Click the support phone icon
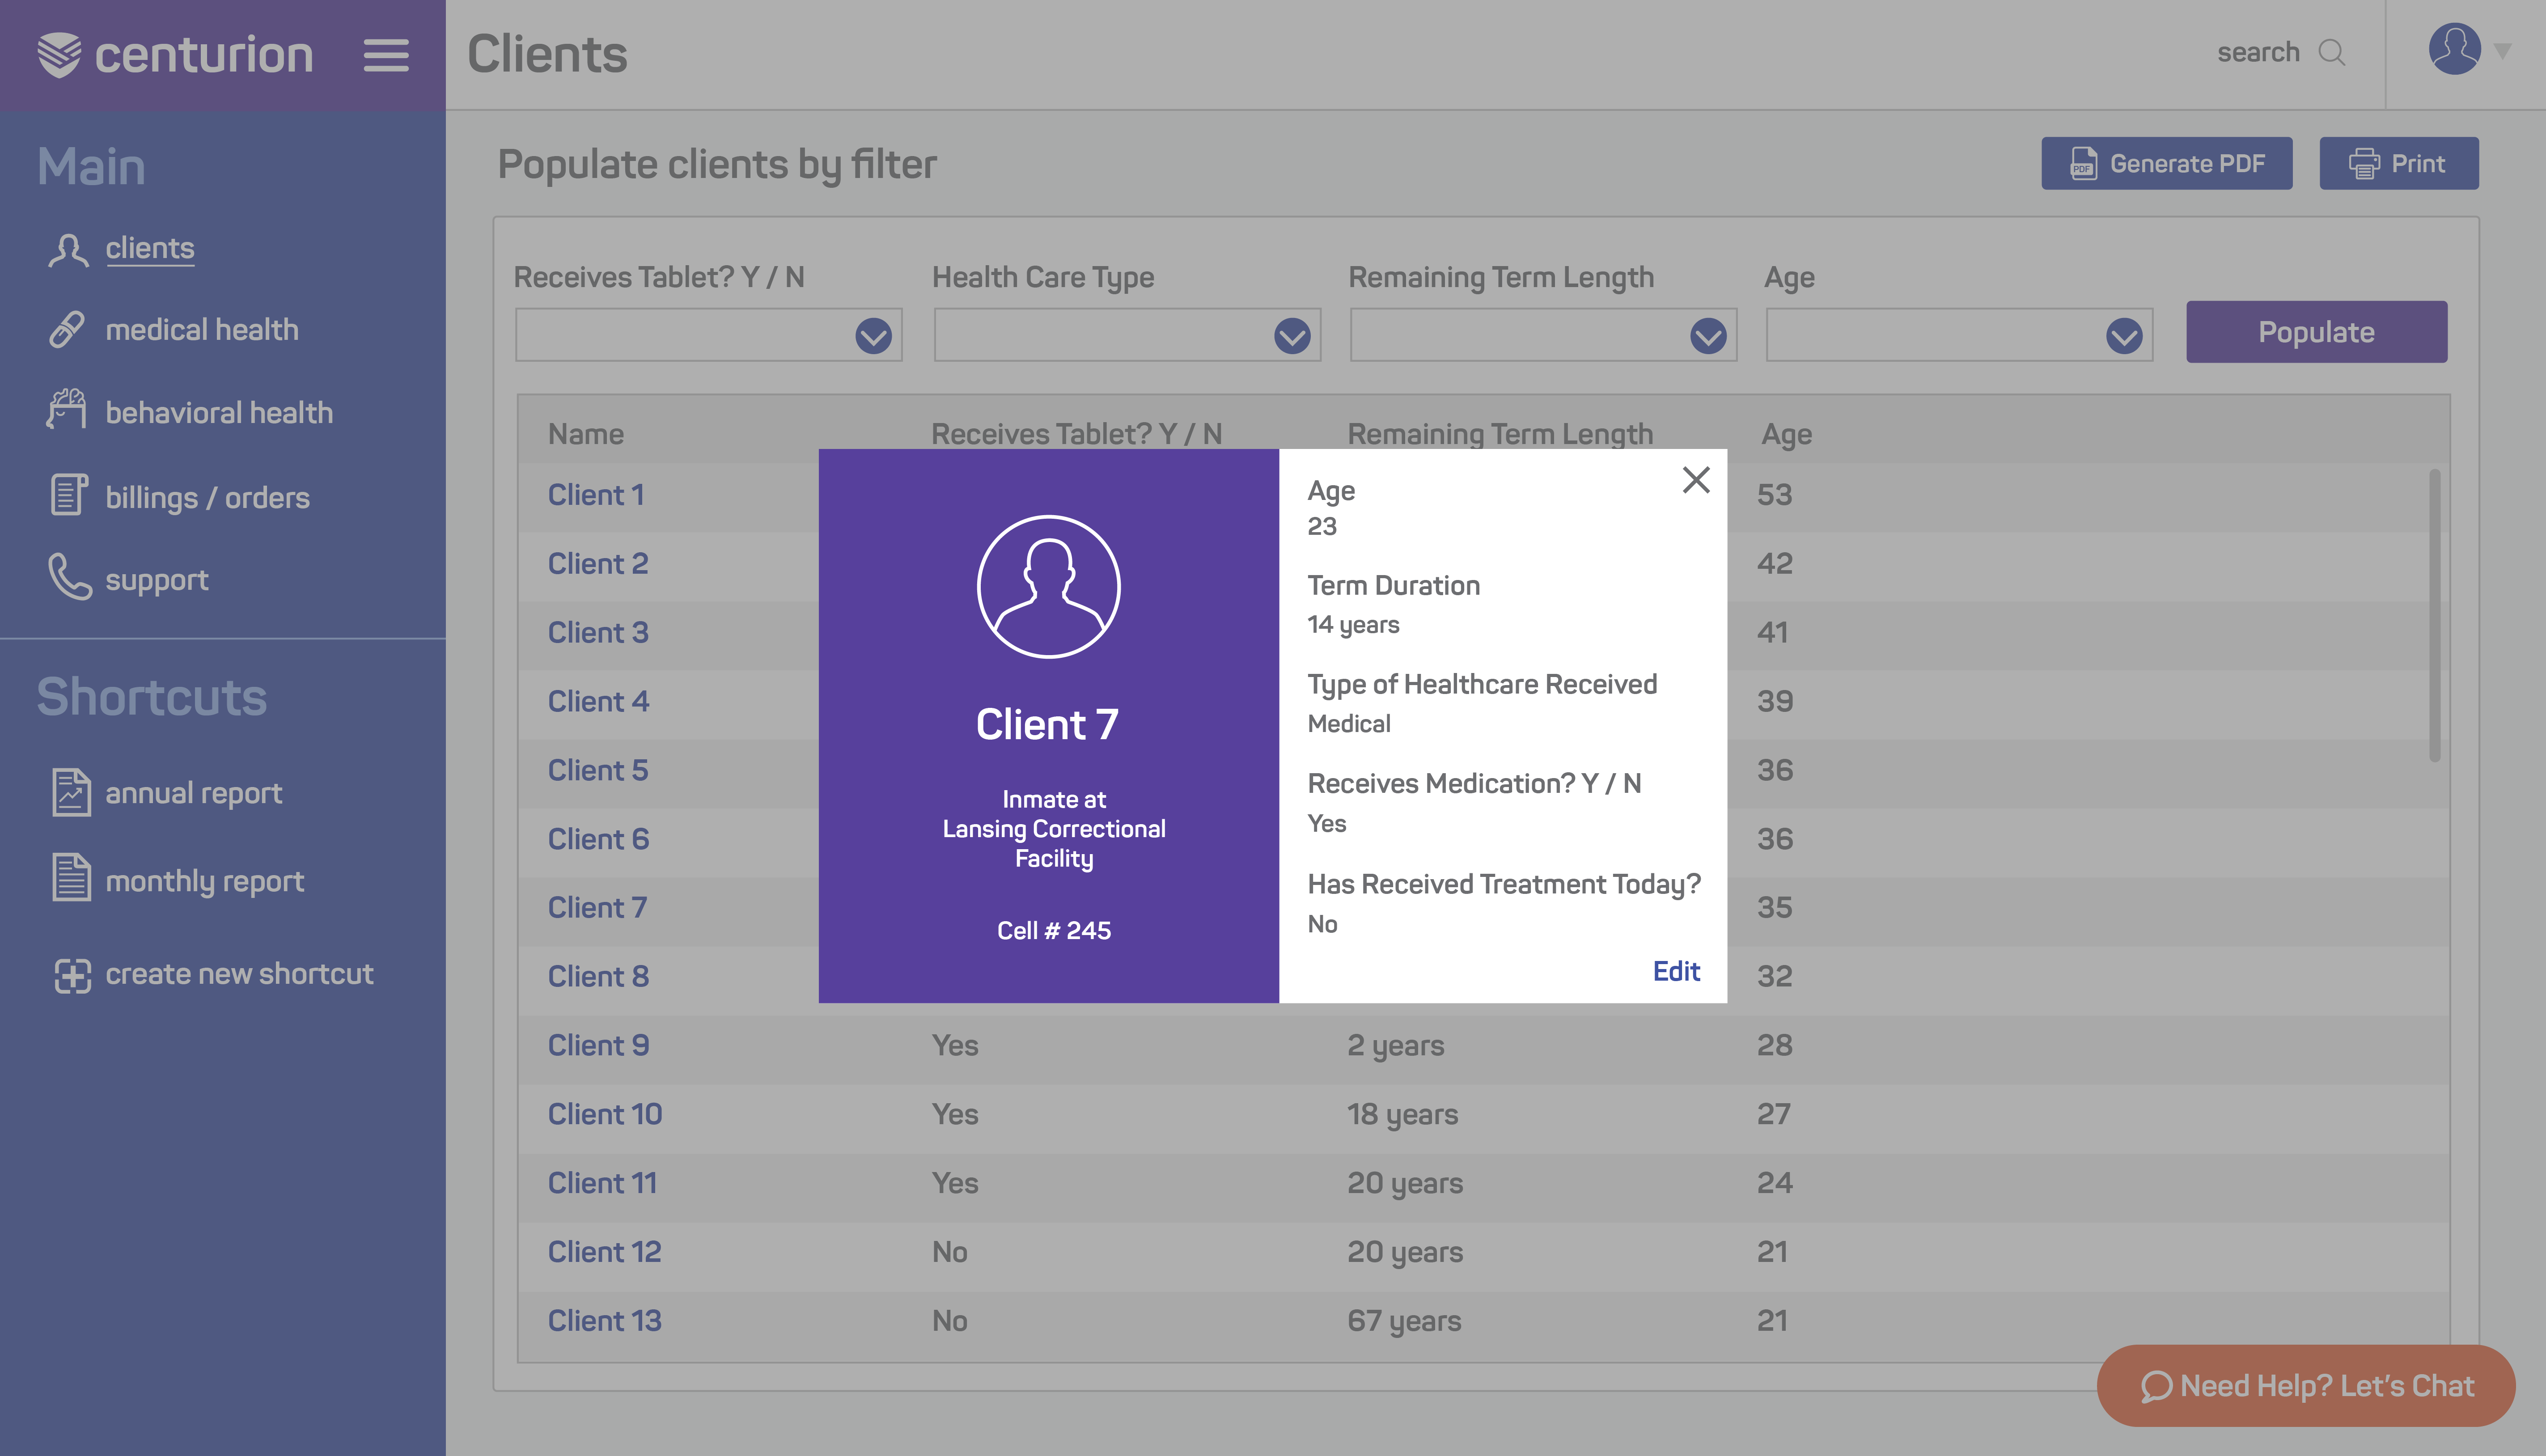 [x=70, y=576]
